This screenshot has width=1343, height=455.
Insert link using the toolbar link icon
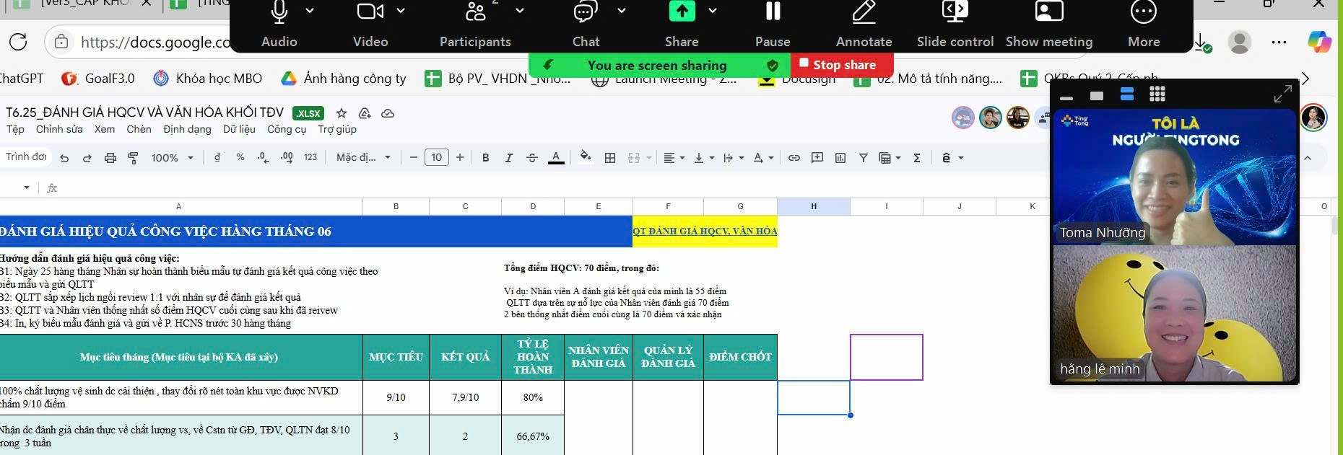click(794, 158)
